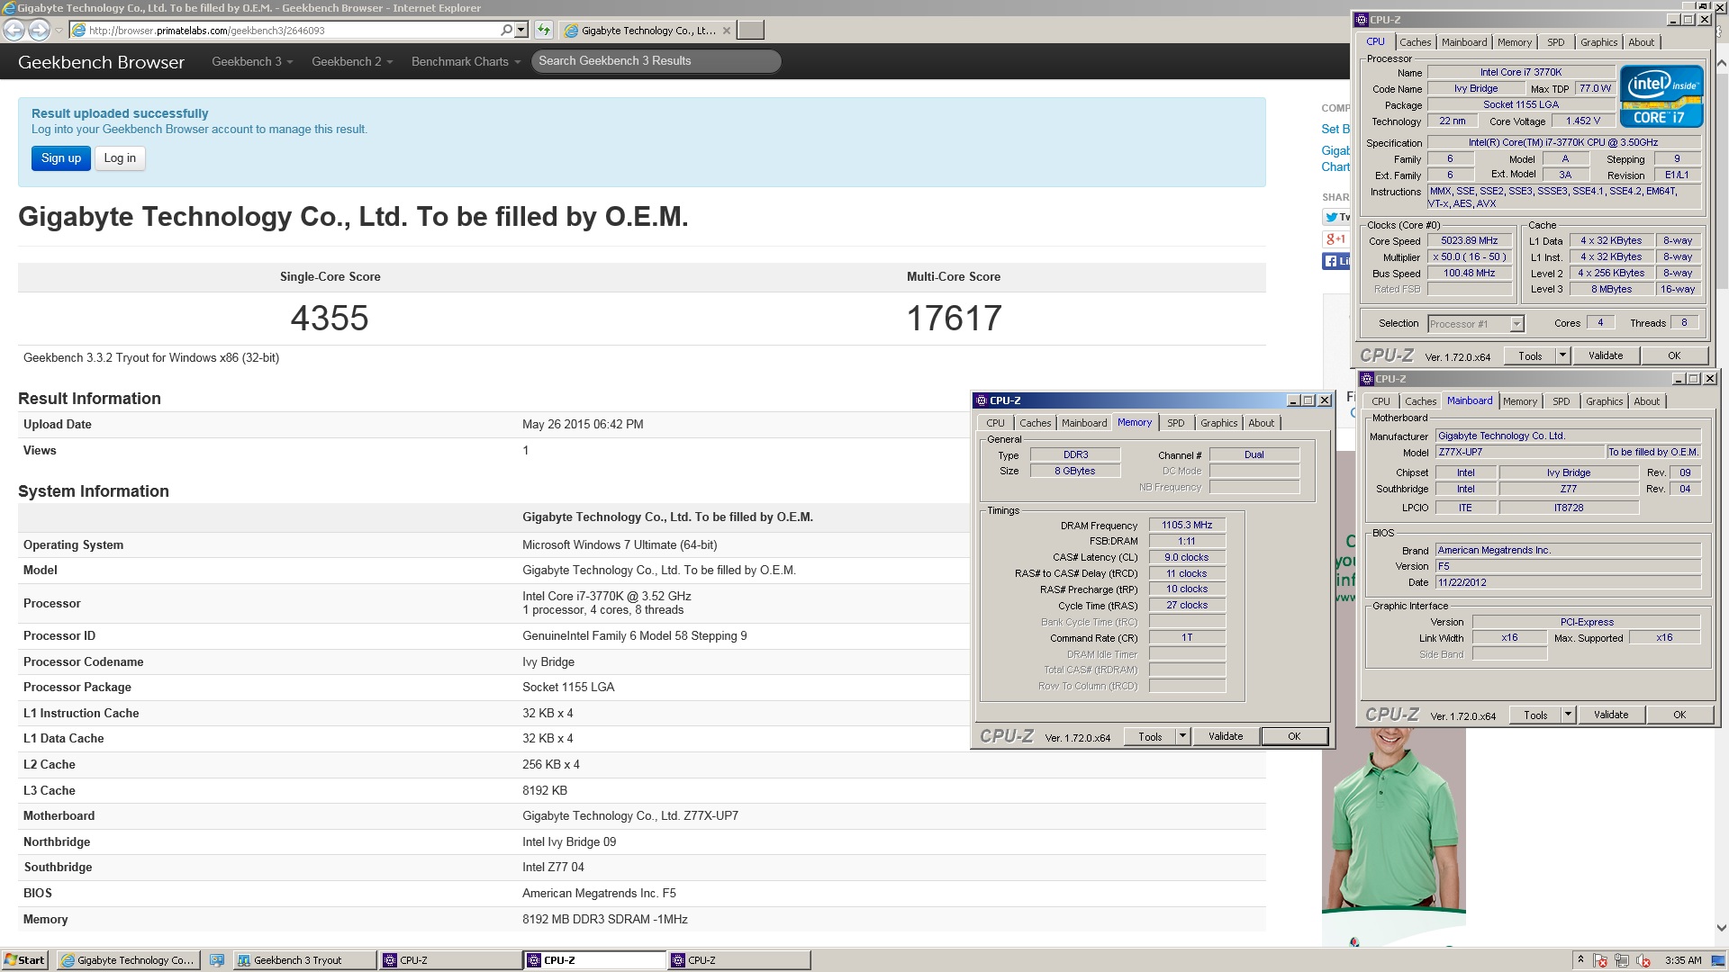This screenshot has height=972, width=1729.
Task: Switch to third CPU-Z taskbar item
Action: coord(739,960)
